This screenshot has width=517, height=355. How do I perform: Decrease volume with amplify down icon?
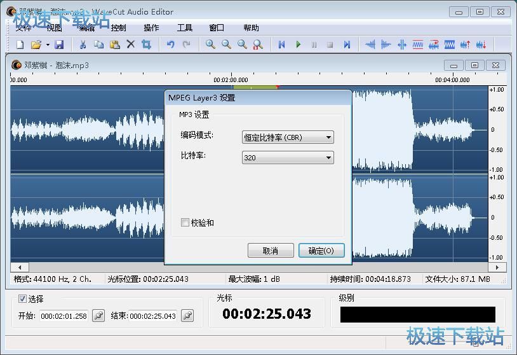[x=481, y=45]
